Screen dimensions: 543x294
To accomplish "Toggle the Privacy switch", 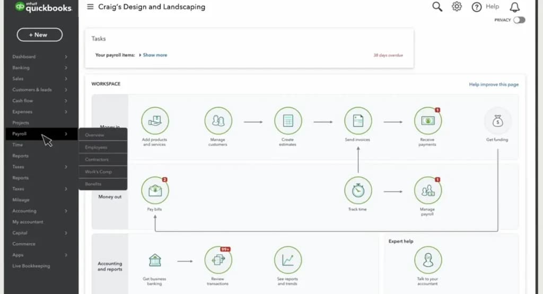I will tap(519, 20).
